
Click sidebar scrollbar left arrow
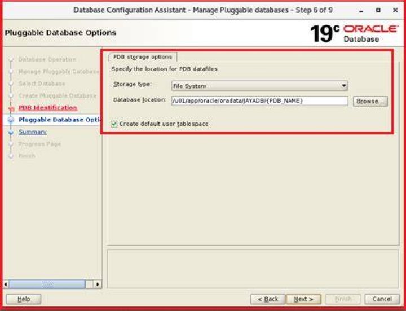click(6, 284)
